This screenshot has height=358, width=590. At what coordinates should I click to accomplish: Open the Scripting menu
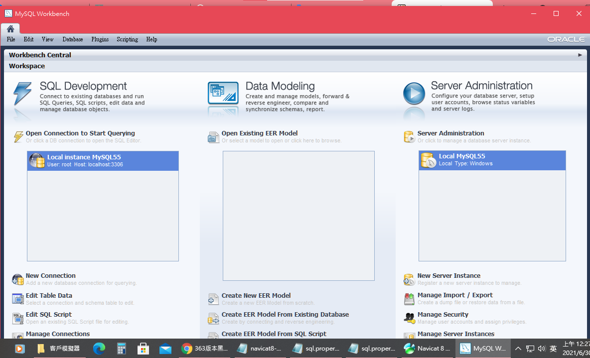pos(127,39)
